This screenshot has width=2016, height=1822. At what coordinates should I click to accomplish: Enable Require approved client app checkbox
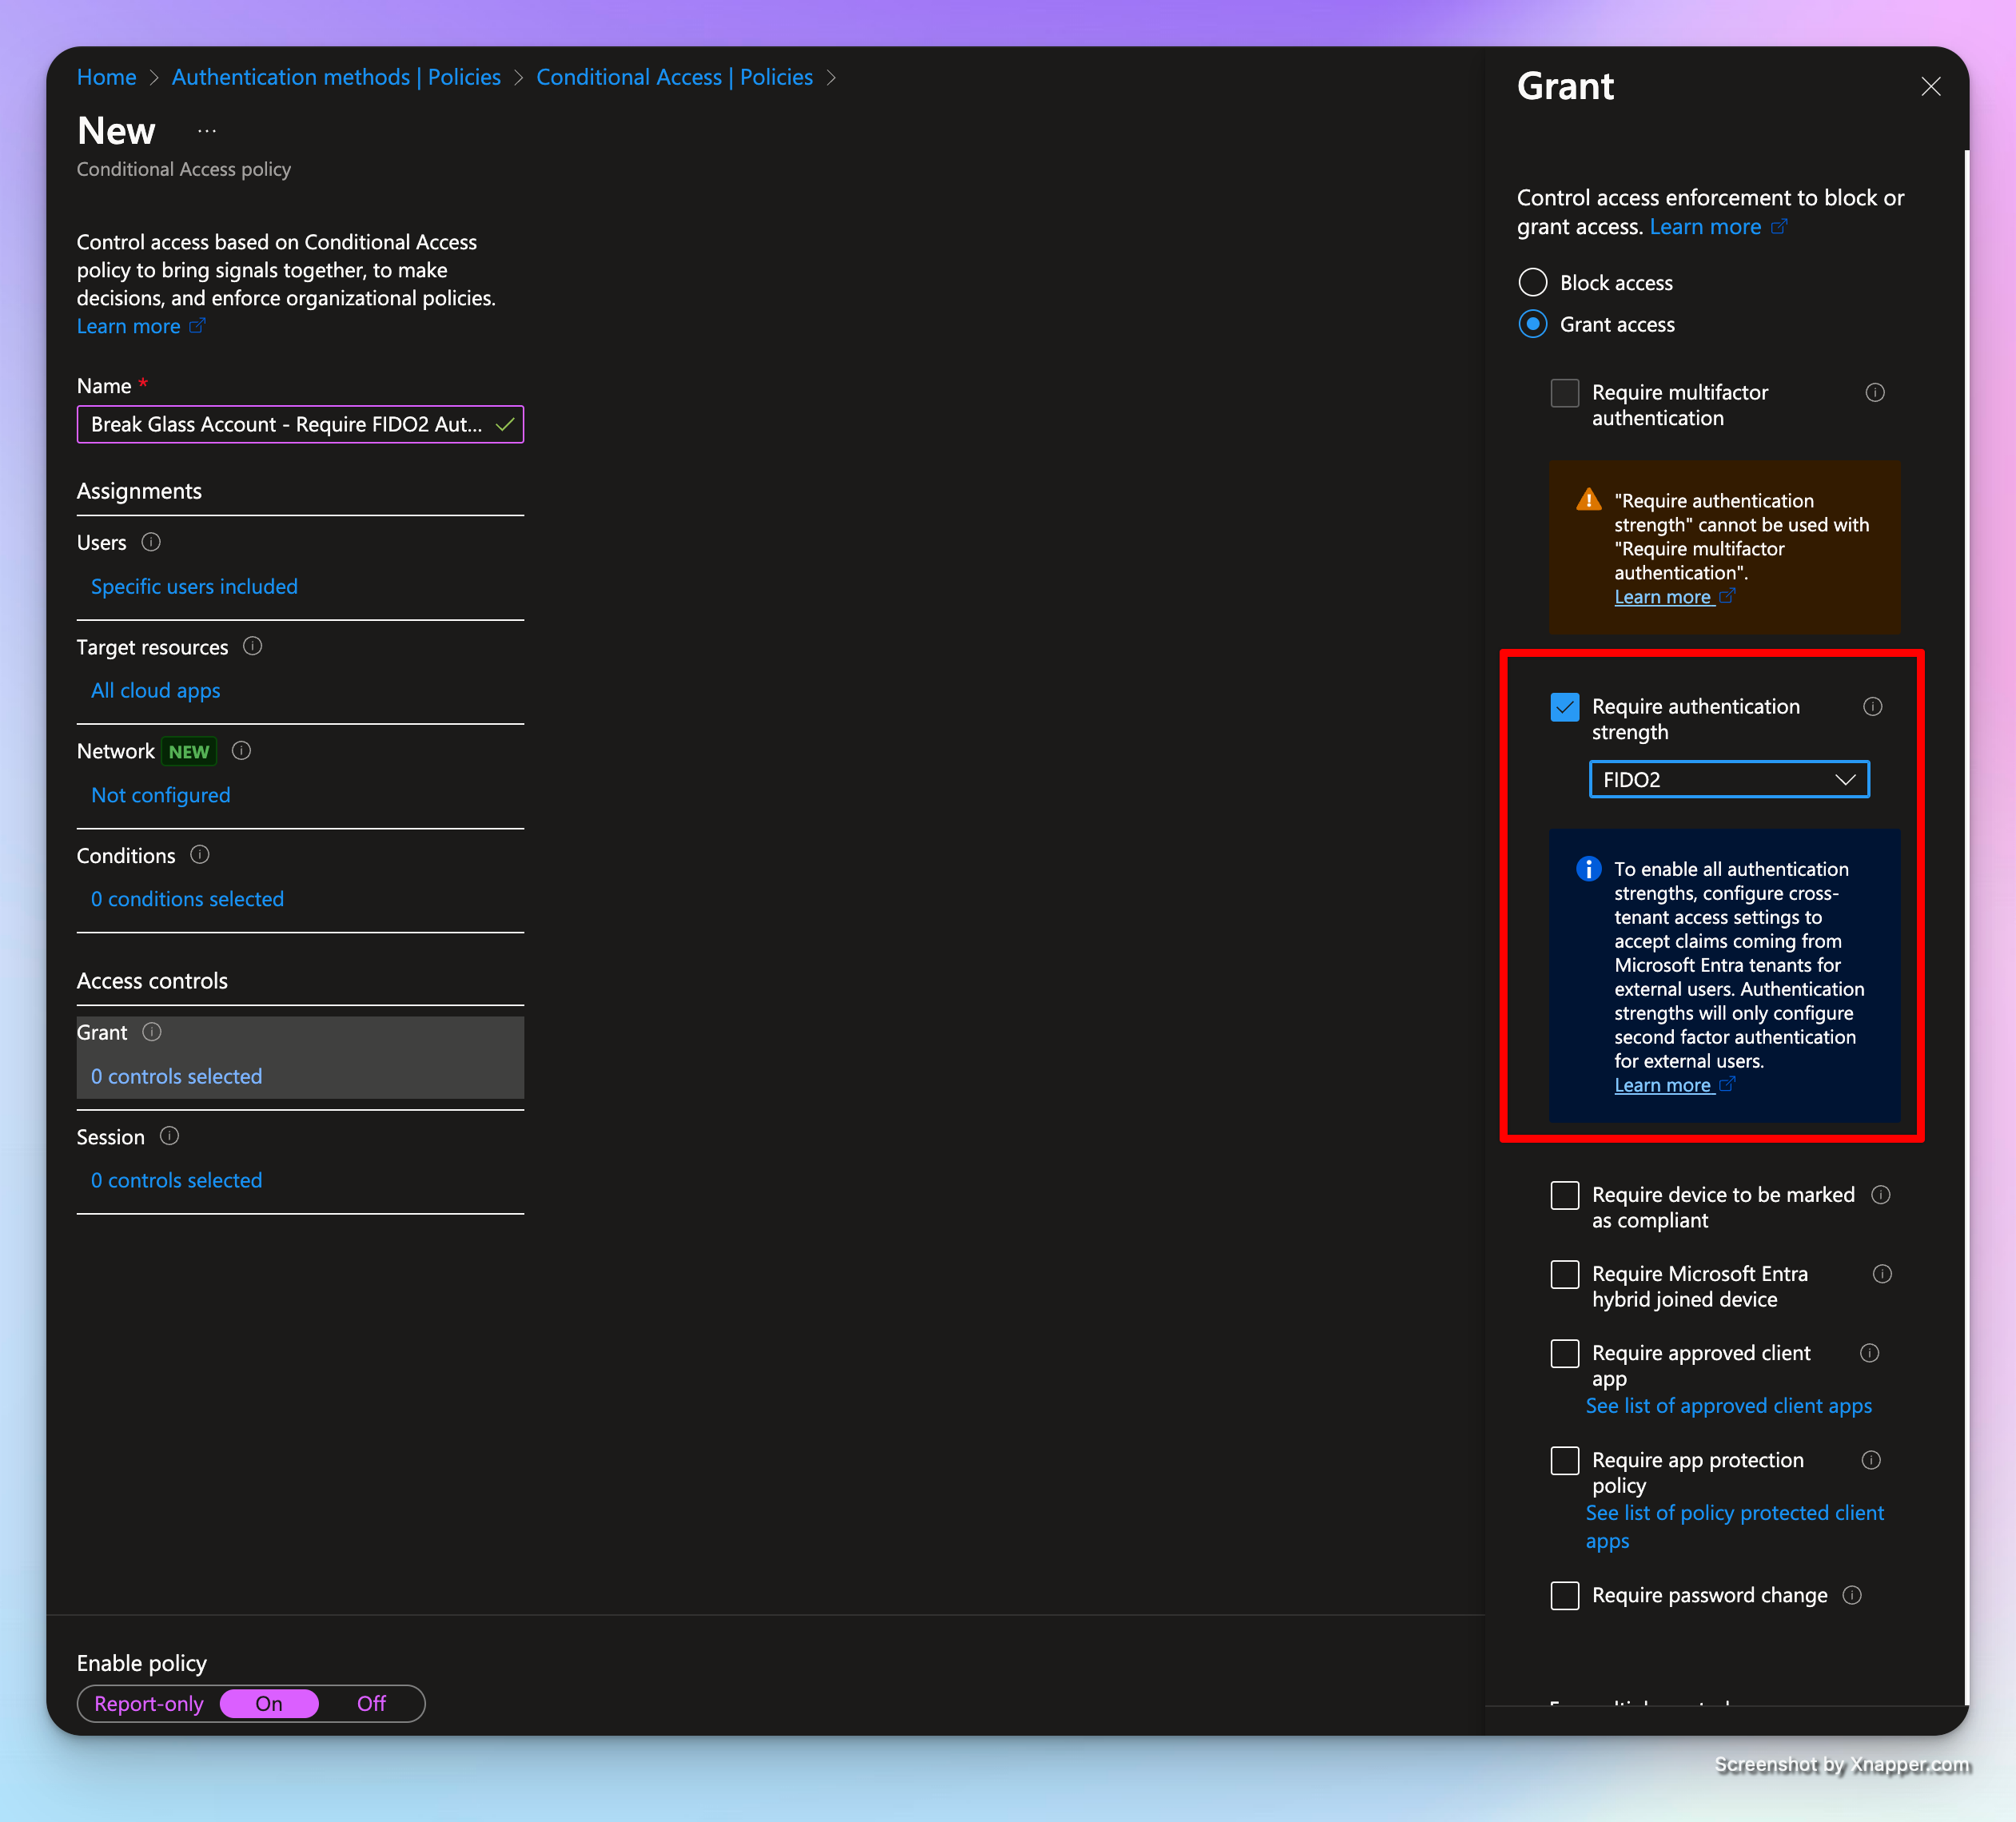[1565, 1353]
